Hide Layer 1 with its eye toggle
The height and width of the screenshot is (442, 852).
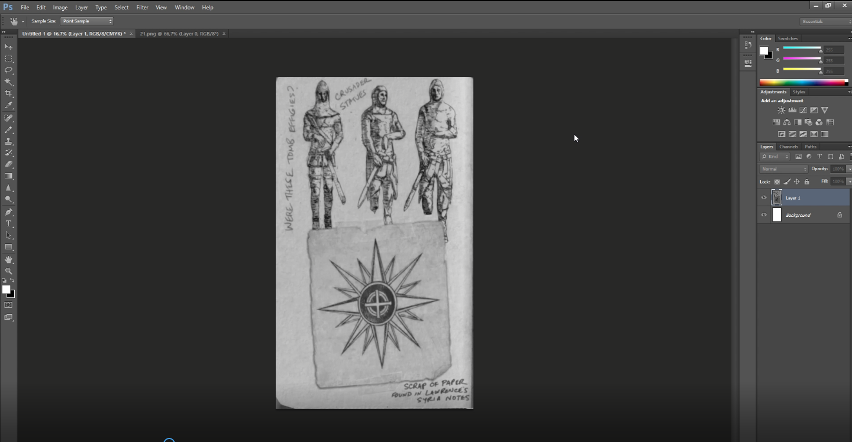click(764, 197)
